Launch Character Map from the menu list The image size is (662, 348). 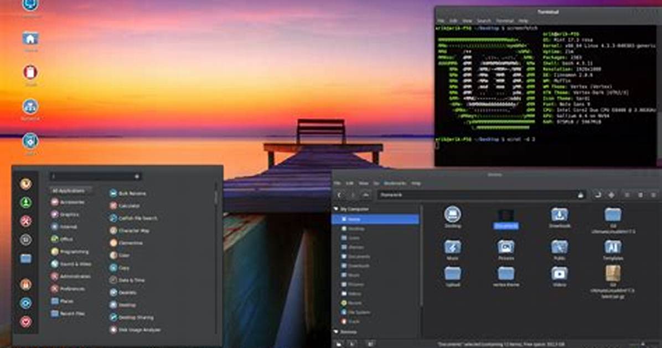click(x=130, y=231)
